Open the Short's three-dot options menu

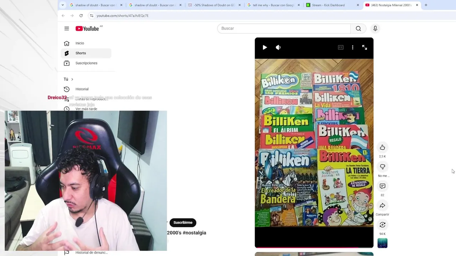pyautogui.click(x=353, y=47)
